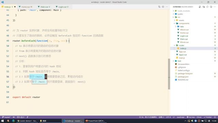Open Login.vue in the Explorer tree

click(184, 36)
